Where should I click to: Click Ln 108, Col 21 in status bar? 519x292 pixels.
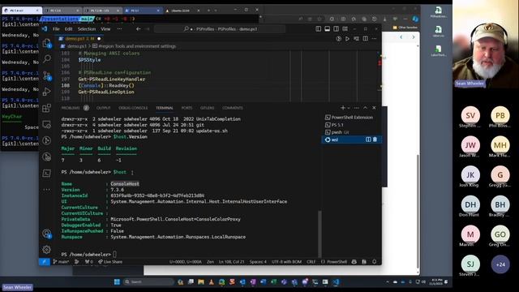231,261
